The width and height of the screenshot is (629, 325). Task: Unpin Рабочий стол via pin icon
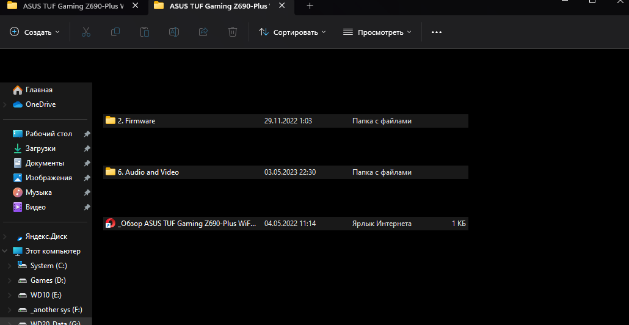tap(87, 134)
